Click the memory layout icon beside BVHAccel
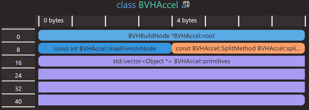Image resolution: width=309 pixels, height=110 pixels. click(x=186, y=5)
